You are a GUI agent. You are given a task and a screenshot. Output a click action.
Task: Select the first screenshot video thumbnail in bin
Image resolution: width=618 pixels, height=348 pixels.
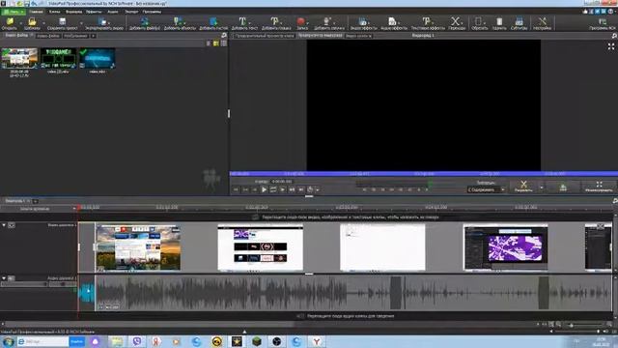(x=19, y=58)
